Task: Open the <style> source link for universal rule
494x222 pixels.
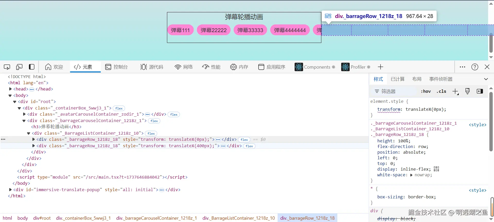Action: click(x=478, y=190)
